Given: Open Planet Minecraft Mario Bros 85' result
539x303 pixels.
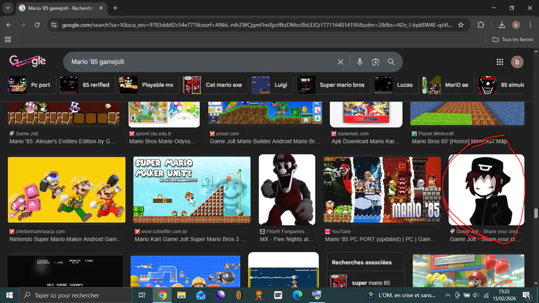Looking at the screenshot, I should (459, 141).
